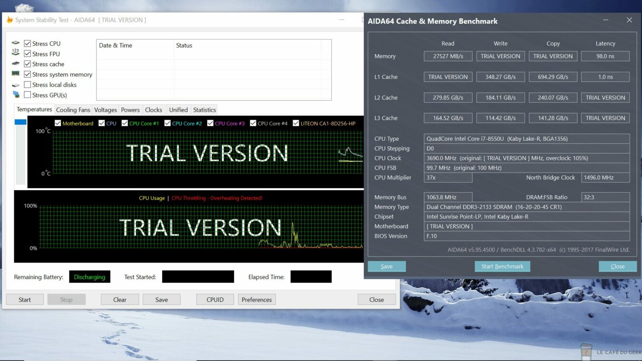Click the Date & Time column header
The height and width of the screenshot is (361, 642).
[116, 46]
